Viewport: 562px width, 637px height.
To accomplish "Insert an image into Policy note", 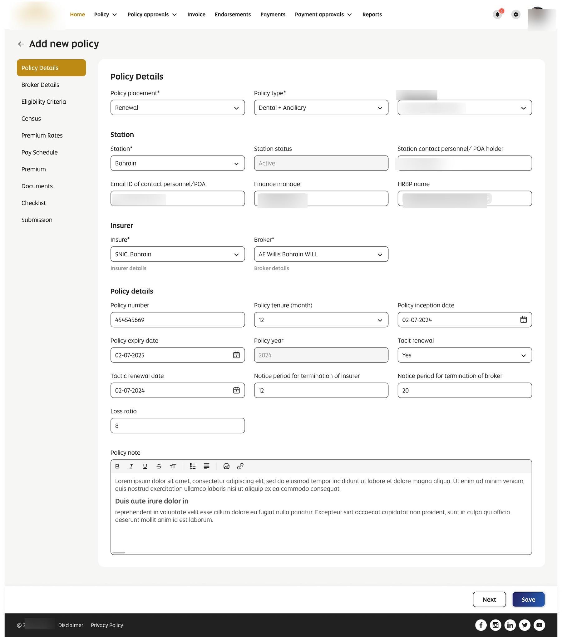I will [x=226, y=466].
